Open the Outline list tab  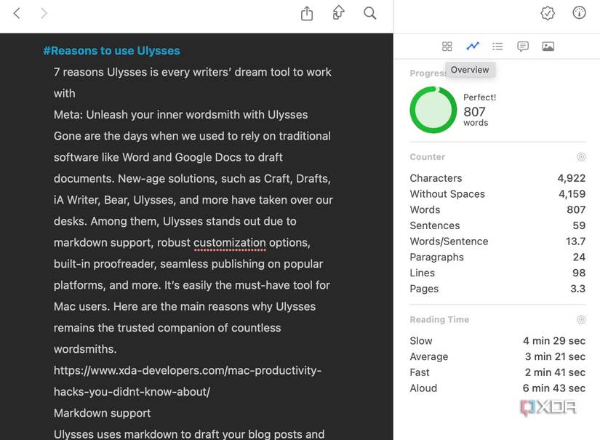tap(497, 47)
